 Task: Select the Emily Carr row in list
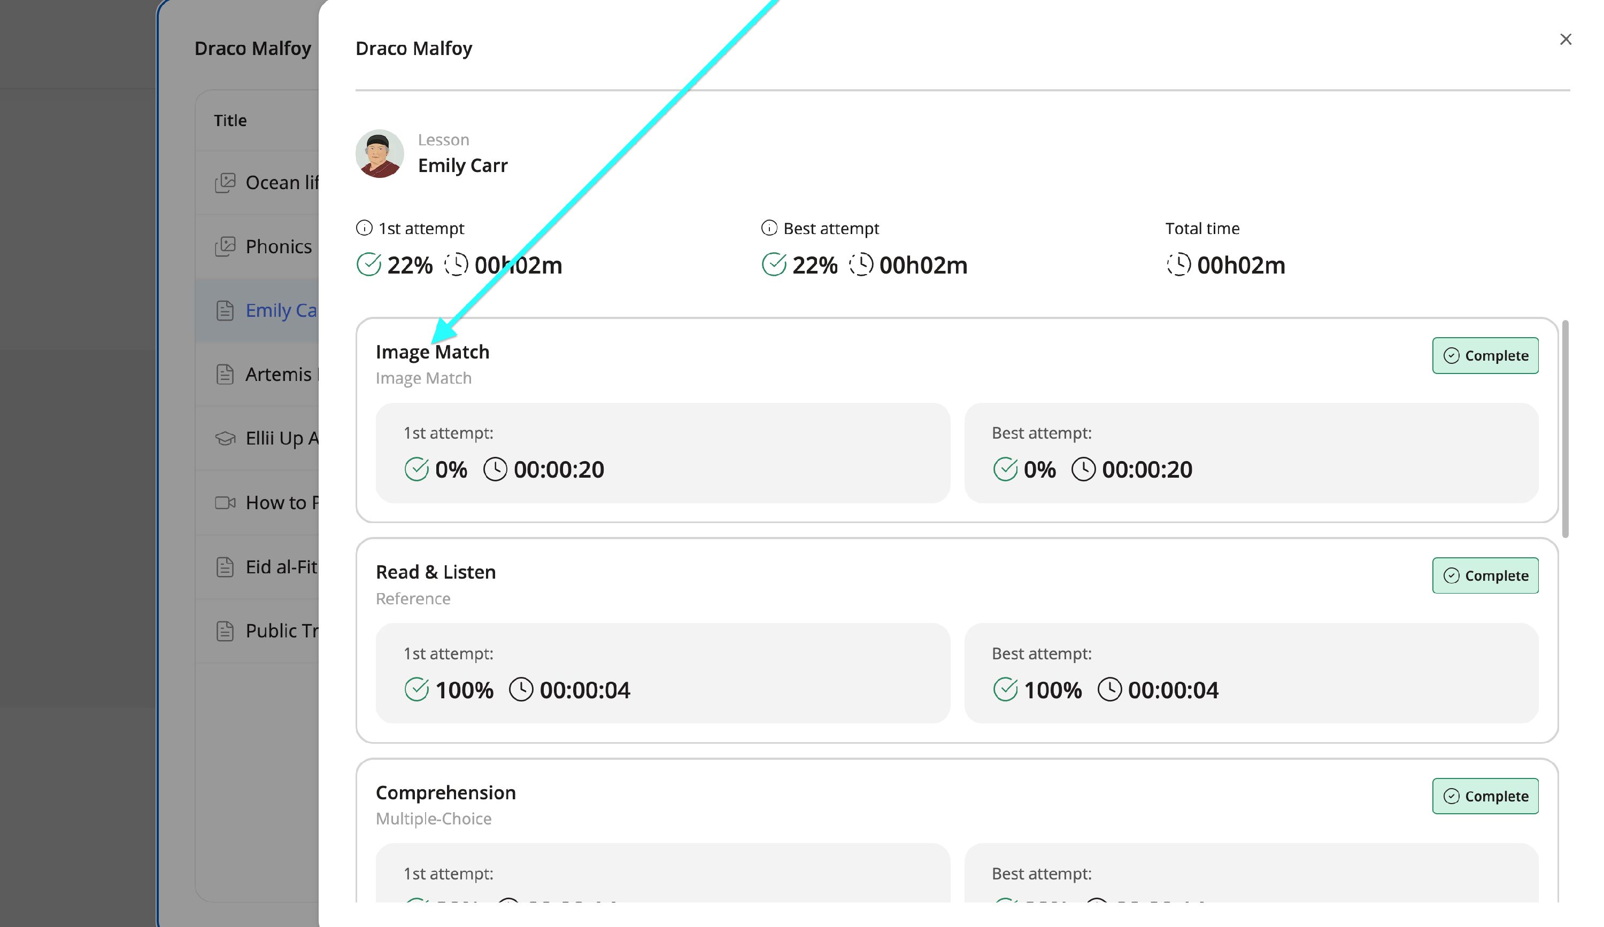pos(281,310)
